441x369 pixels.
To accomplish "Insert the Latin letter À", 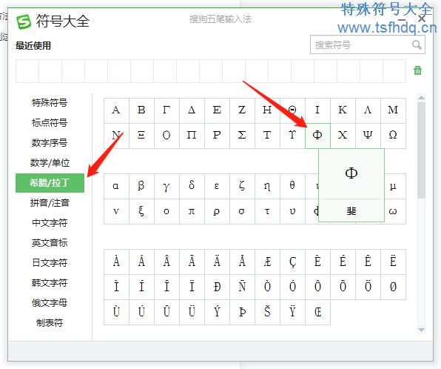I will [116, 262].
